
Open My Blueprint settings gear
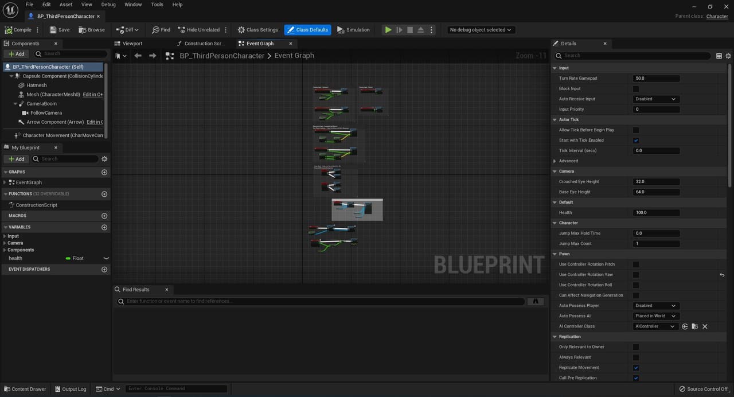pyautogui.click(x=104, y=159)
